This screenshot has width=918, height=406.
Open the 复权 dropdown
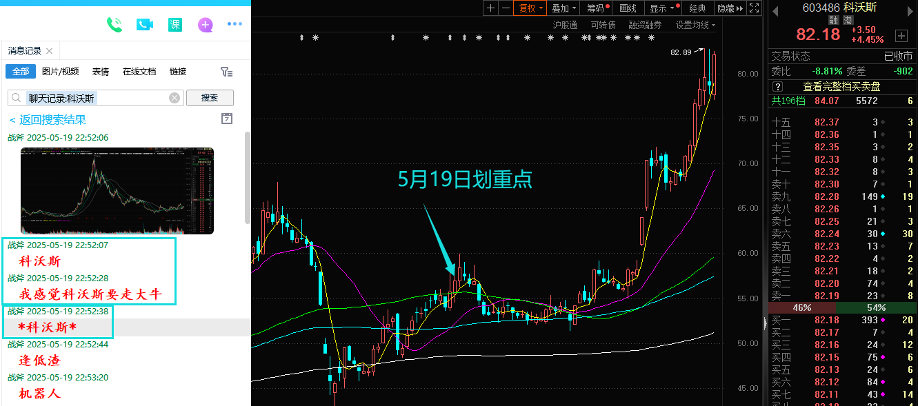pyautogui.click(x=531, y=8)
